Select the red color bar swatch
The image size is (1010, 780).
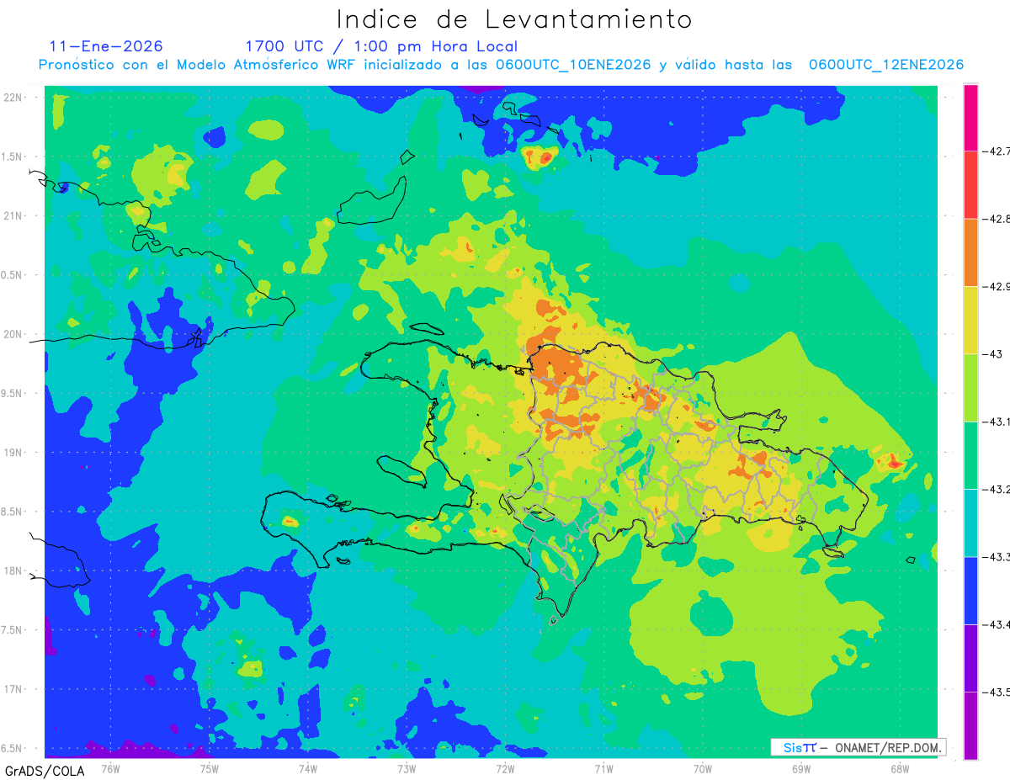coord(970,185)
